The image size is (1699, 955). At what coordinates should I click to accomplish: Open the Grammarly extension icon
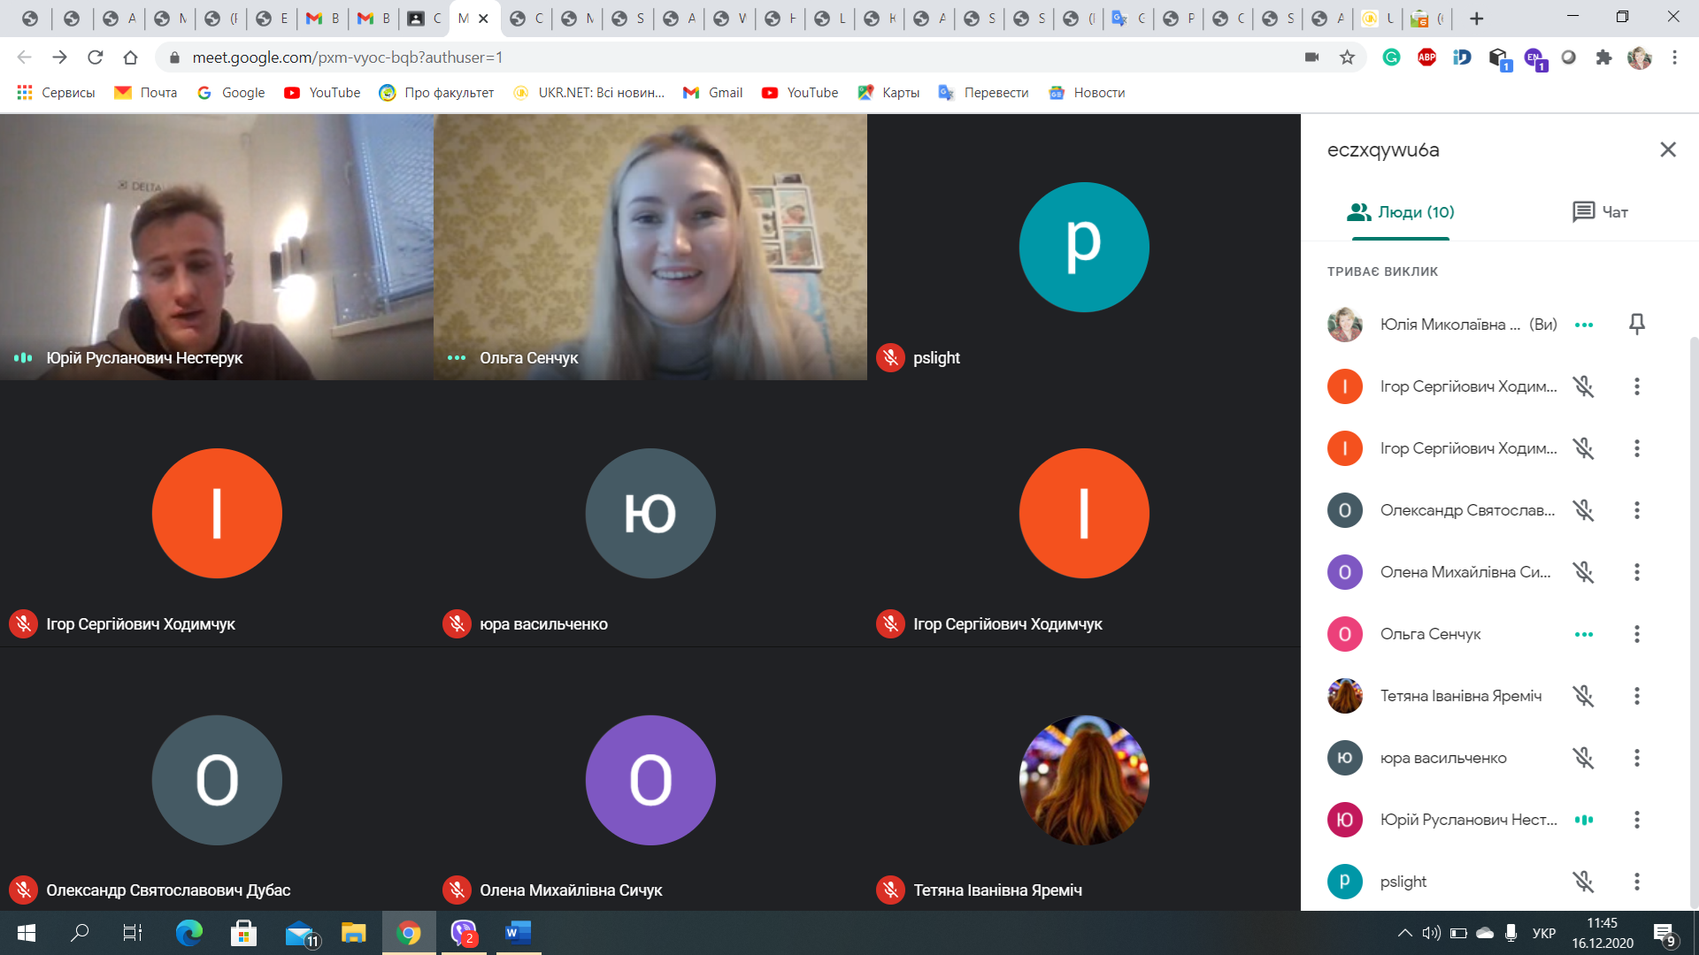click(x=1391, y=57)
